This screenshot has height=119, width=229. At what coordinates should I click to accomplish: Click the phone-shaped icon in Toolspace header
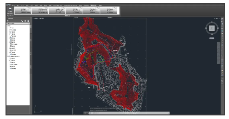point(22,21)
